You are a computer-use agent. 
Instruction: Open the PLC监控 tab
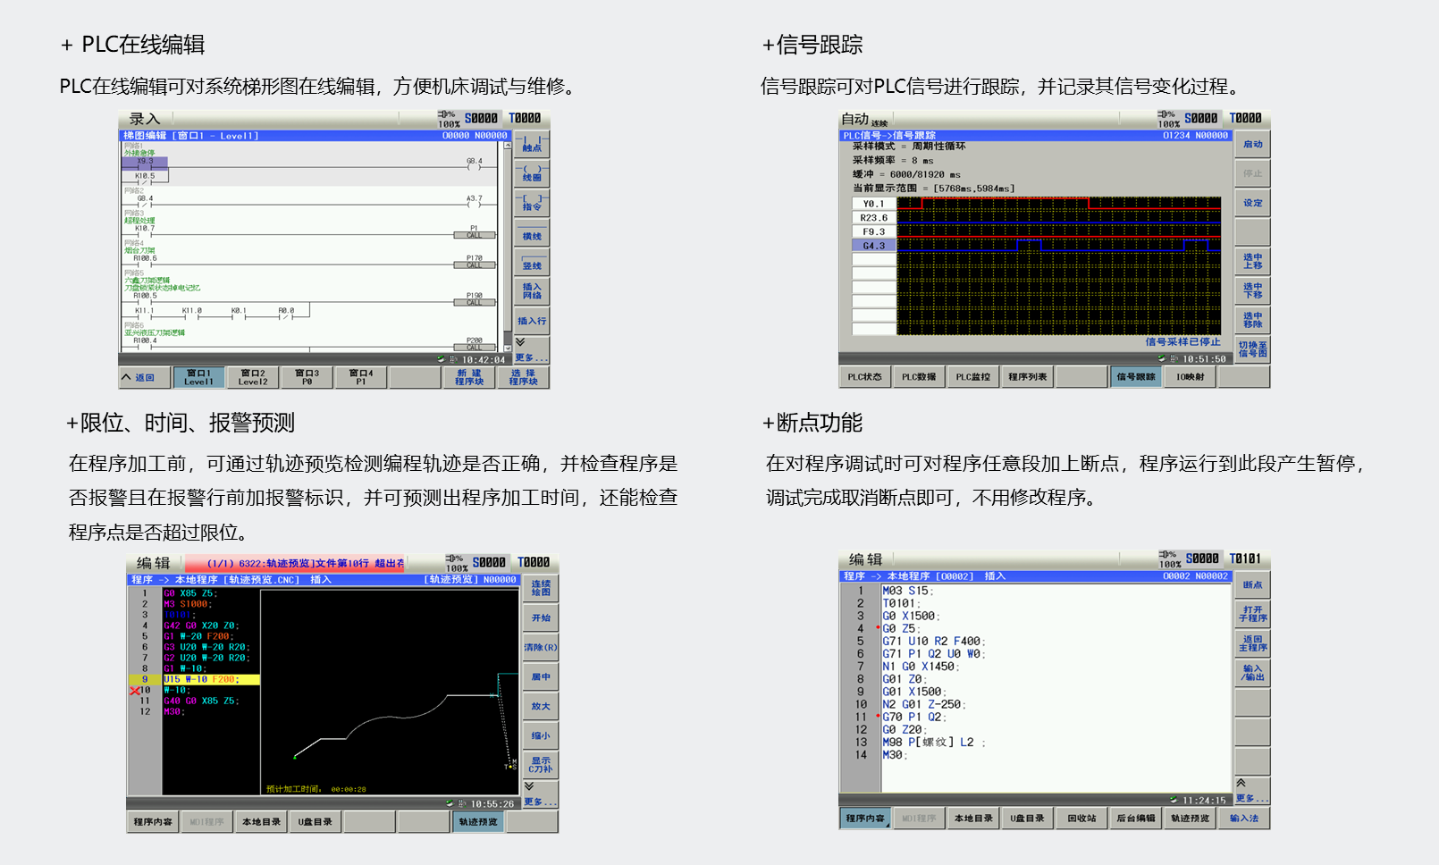pyautogui.click(x=972, y=377)
